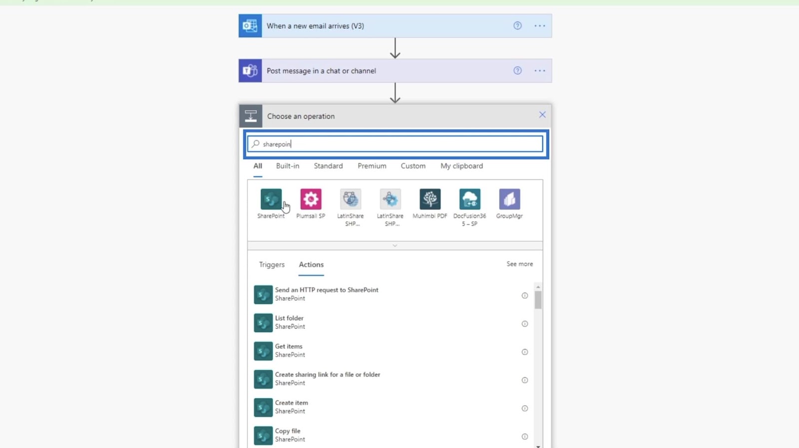Select Send an HTTP request to SharePoint
799x448 pixels.
393,294
